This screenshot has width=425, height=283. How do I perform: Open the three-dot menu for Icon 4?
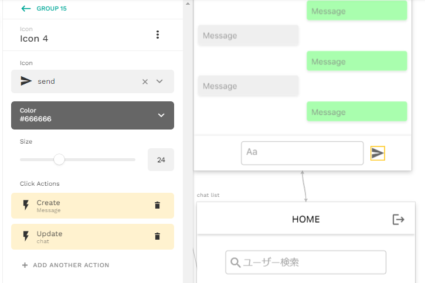tap(158, 35)
